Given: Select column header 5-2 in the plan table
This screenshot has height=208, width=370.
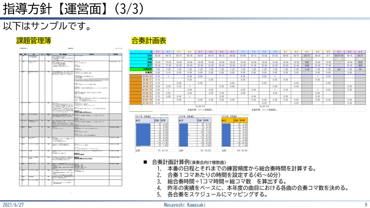Looking at the screenshot, I should [190, 52].
